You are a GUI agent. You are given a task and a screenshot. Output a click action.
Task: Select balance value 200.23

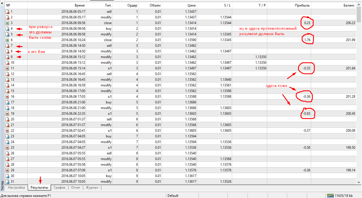pos(350,23)
